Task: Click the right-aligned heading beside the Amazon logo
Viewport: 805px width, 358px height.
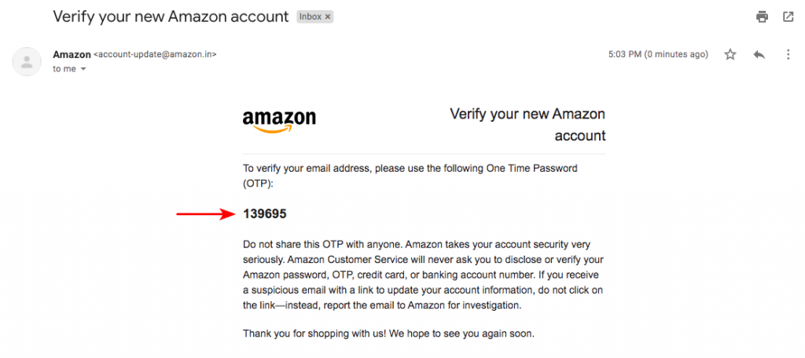Action: (527, 125)
